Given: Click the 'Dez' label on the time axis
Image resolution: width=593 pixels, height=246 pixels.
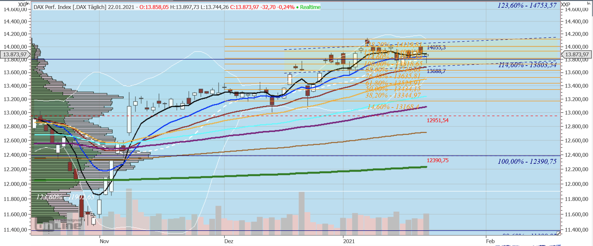Looking at the screenshot, I should (x=229, y=241).
